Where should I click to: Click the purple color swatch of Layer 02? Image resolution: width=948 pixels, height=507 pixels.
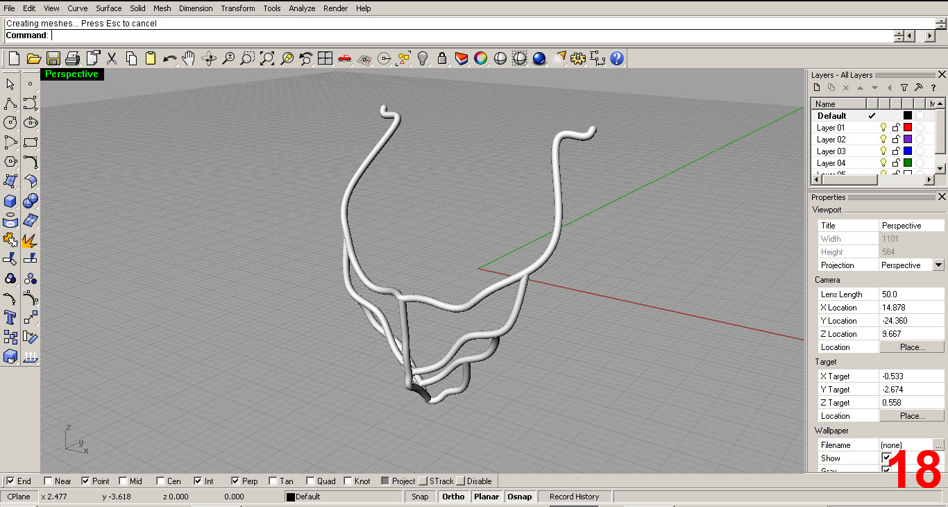908,140
